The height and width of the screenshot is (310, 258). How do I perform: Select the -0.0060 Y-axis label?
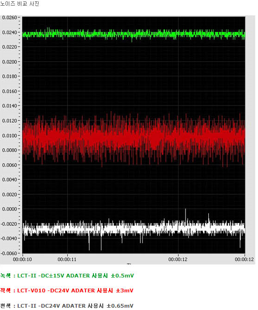(9, 253)
